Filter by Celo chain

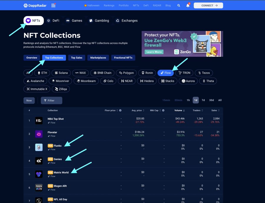coord(108,81)
